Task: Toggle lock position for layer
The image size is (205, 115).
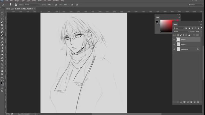Action: [184, 35]
